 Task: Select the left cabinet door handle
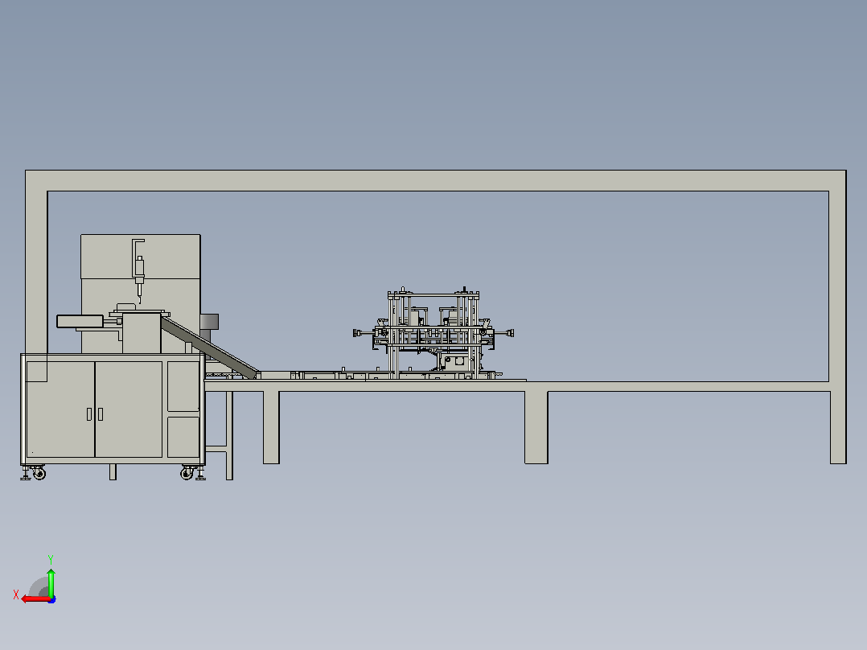point(89,413)
